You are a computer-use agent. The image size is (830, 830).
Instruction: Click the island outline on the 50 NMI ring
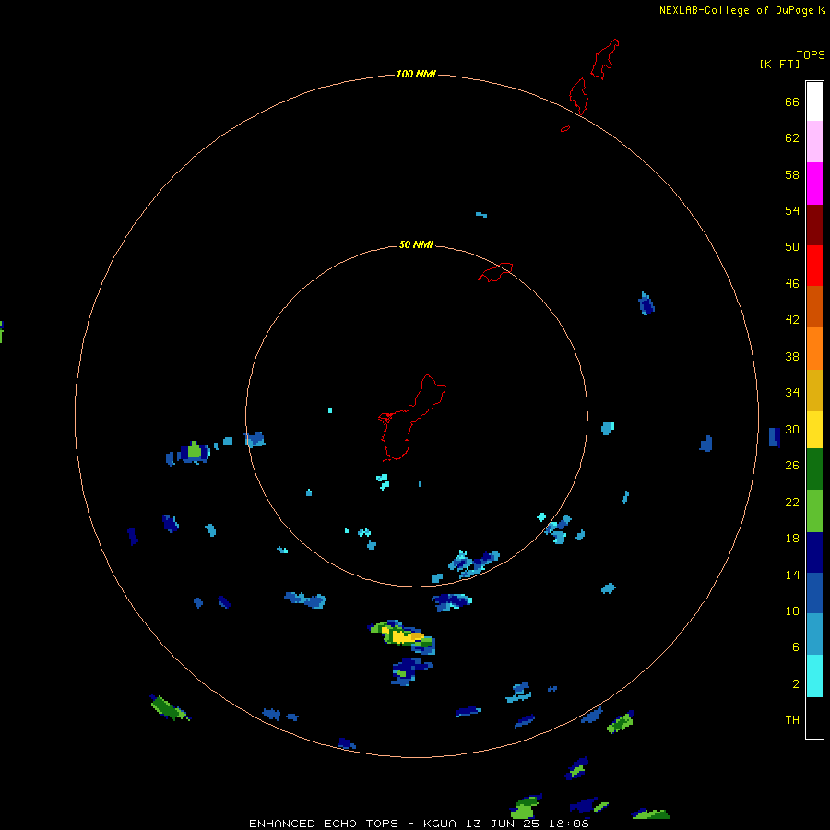click(x=495, y=272)
